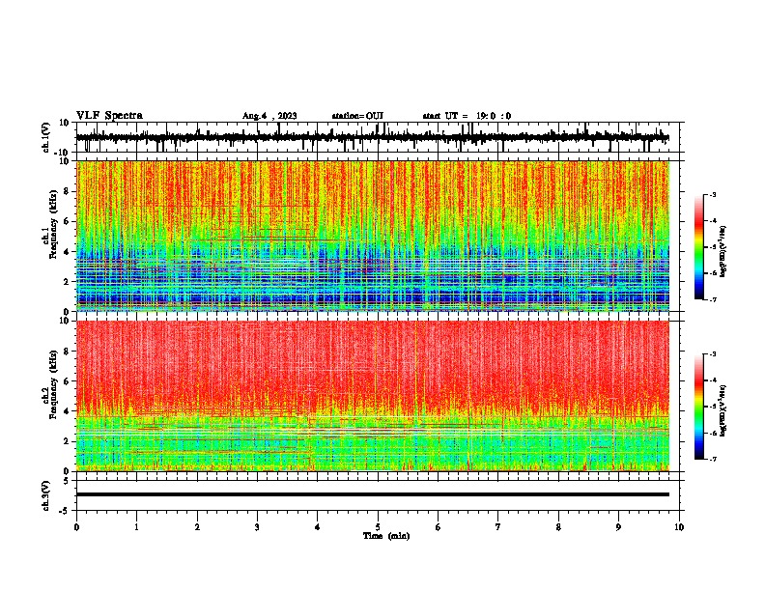Click the 'VLF Spectra' title text

[109, 116]
